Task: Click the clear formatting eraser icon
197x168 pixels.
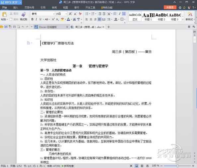Action: [x=80, y=14]
